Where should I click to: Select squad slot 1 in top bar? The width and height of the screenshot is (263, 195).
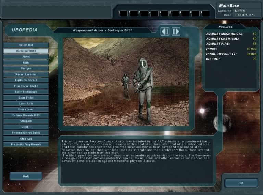point(123,14)
